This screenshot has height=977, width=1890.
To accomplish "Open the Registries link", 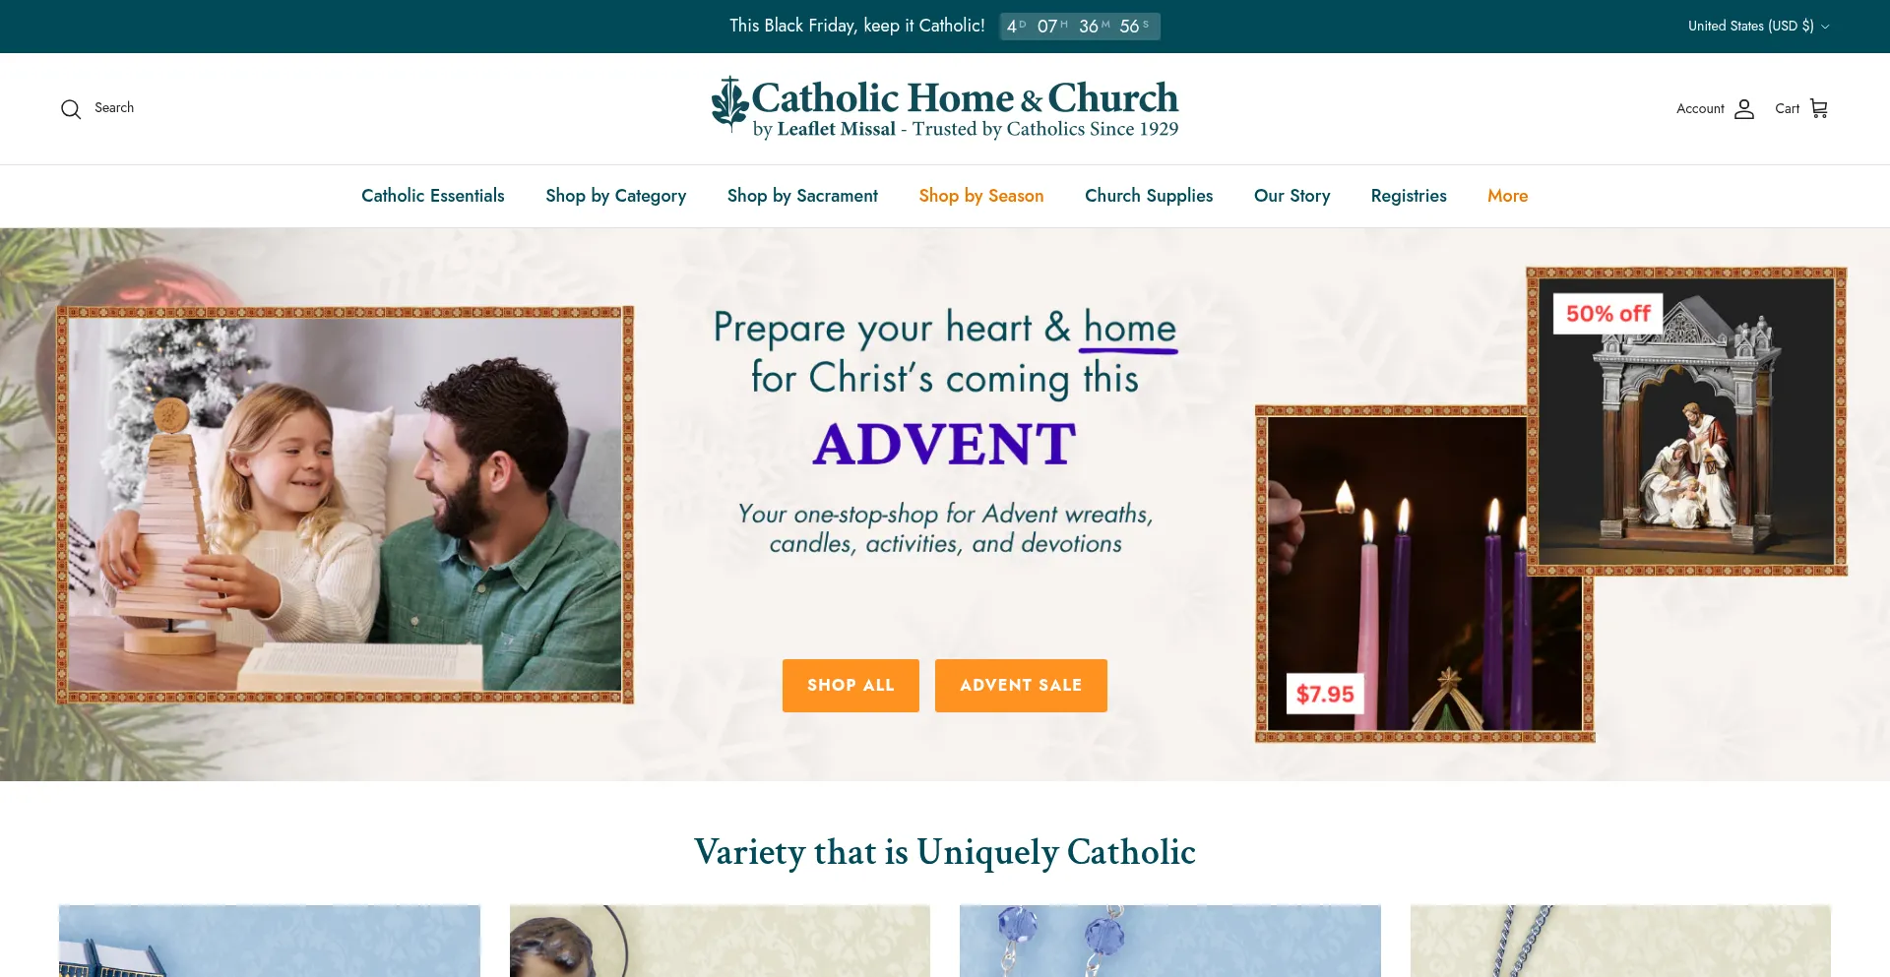I will tap(1409, 196).
